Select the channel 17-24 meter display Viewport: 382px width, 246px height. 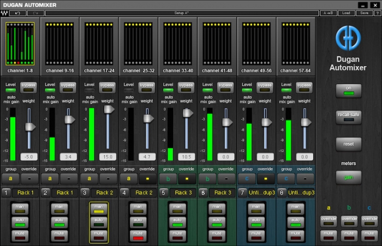[99, 44]
